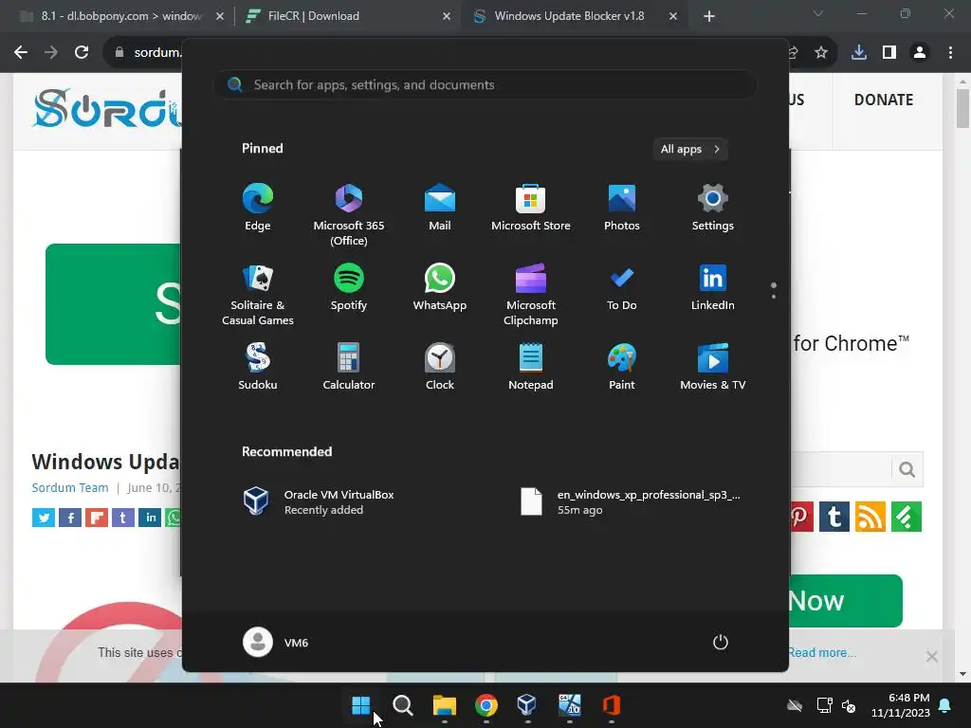Open a new Chrome tab

(709, 16)
